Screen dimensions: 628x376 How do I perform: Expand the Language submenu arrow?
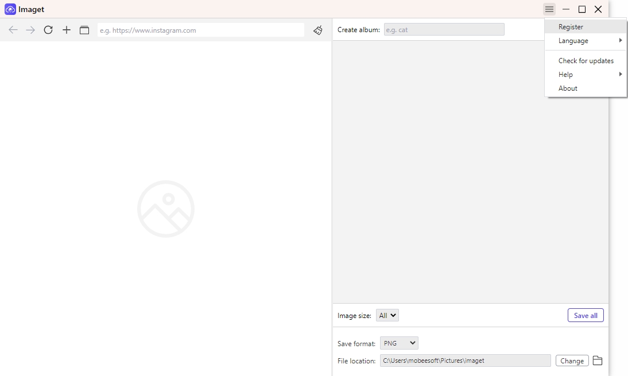(x=621, y=40)
